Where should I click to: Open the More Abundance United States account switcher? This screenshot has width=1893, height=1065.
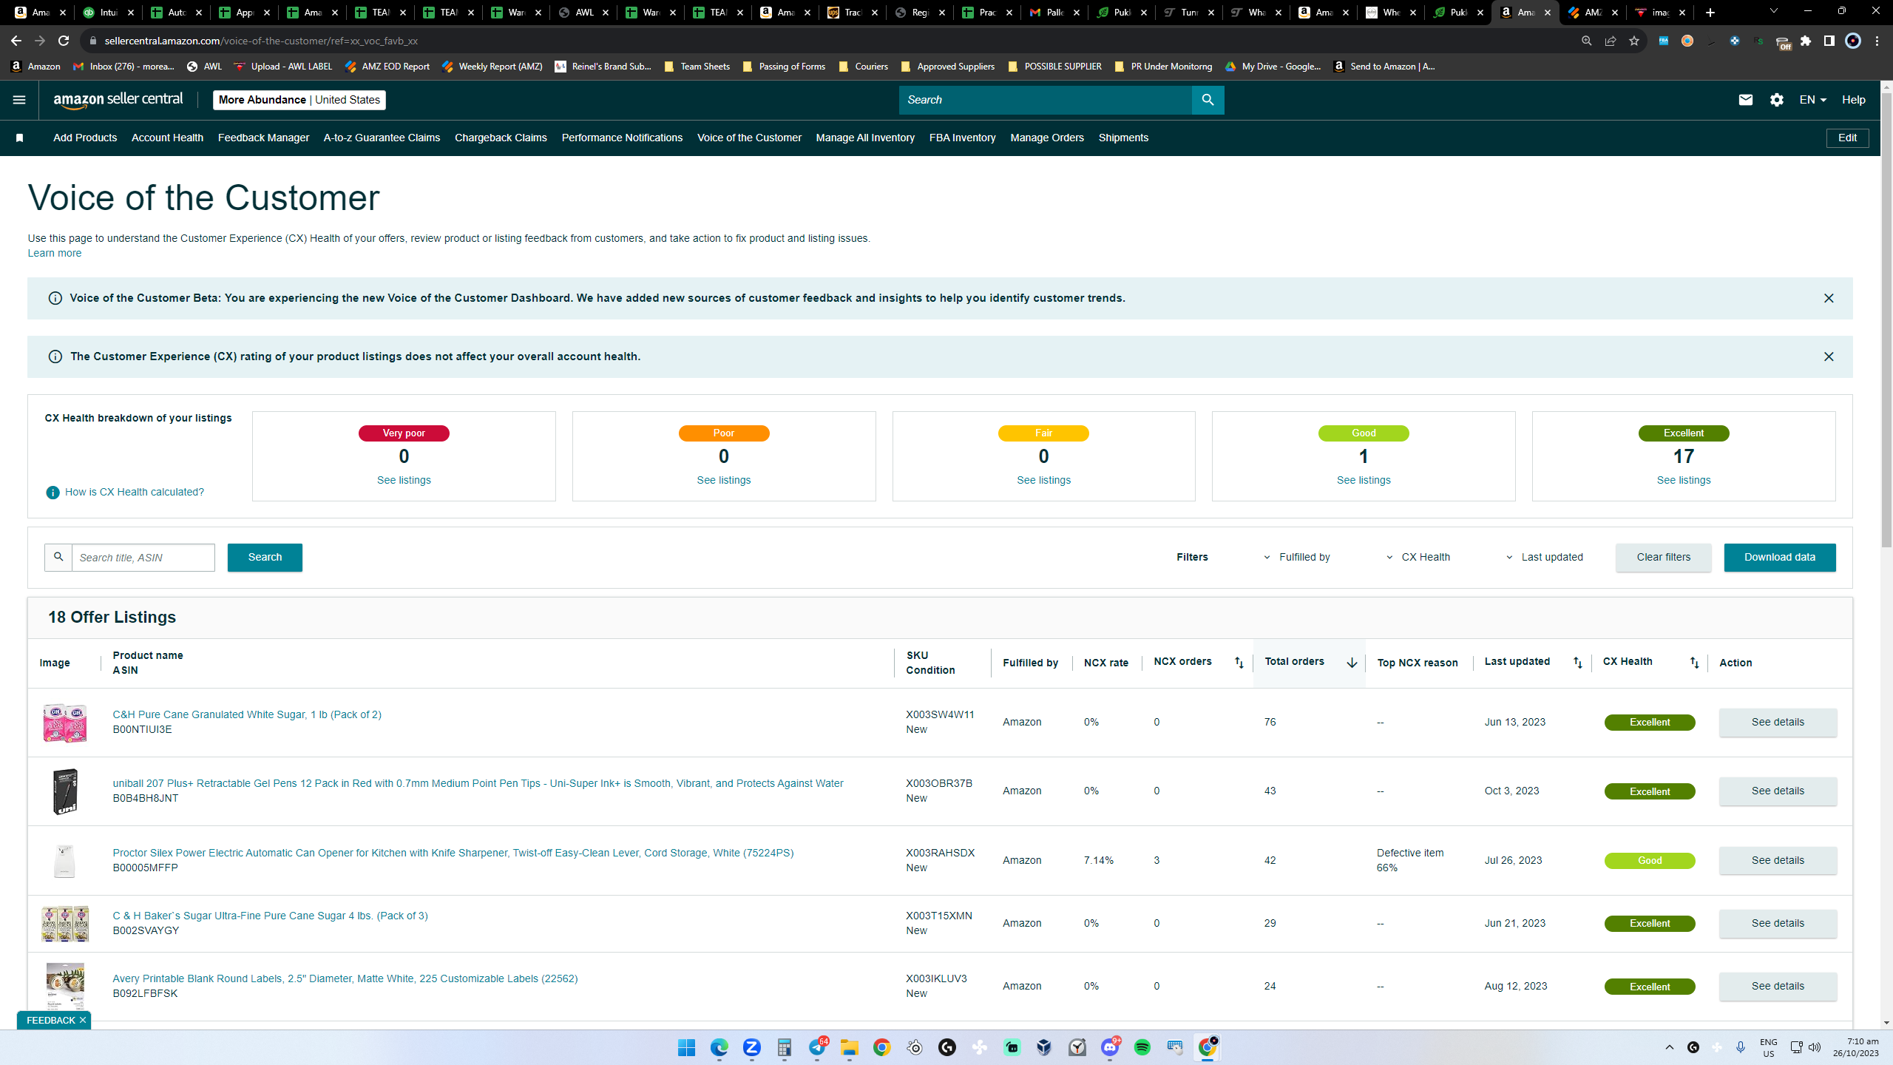pyautogui.click(x=299, y=100)
